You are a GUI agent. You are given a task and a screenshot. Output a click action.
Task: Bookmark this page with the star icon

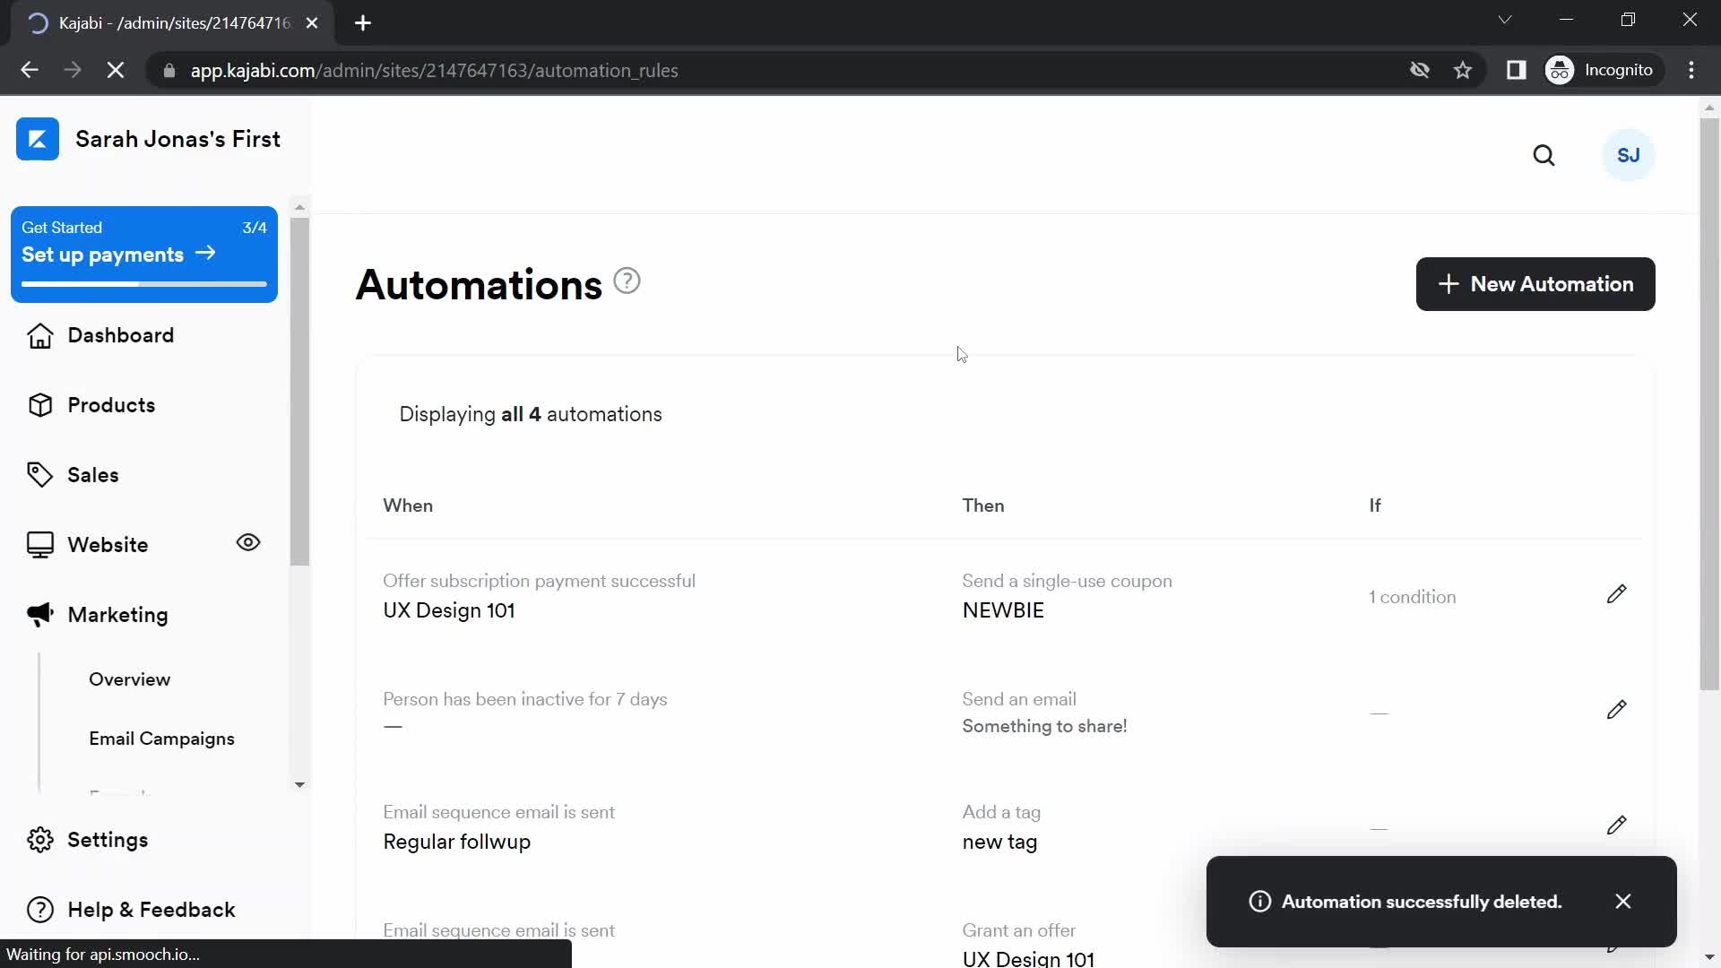1463,70
